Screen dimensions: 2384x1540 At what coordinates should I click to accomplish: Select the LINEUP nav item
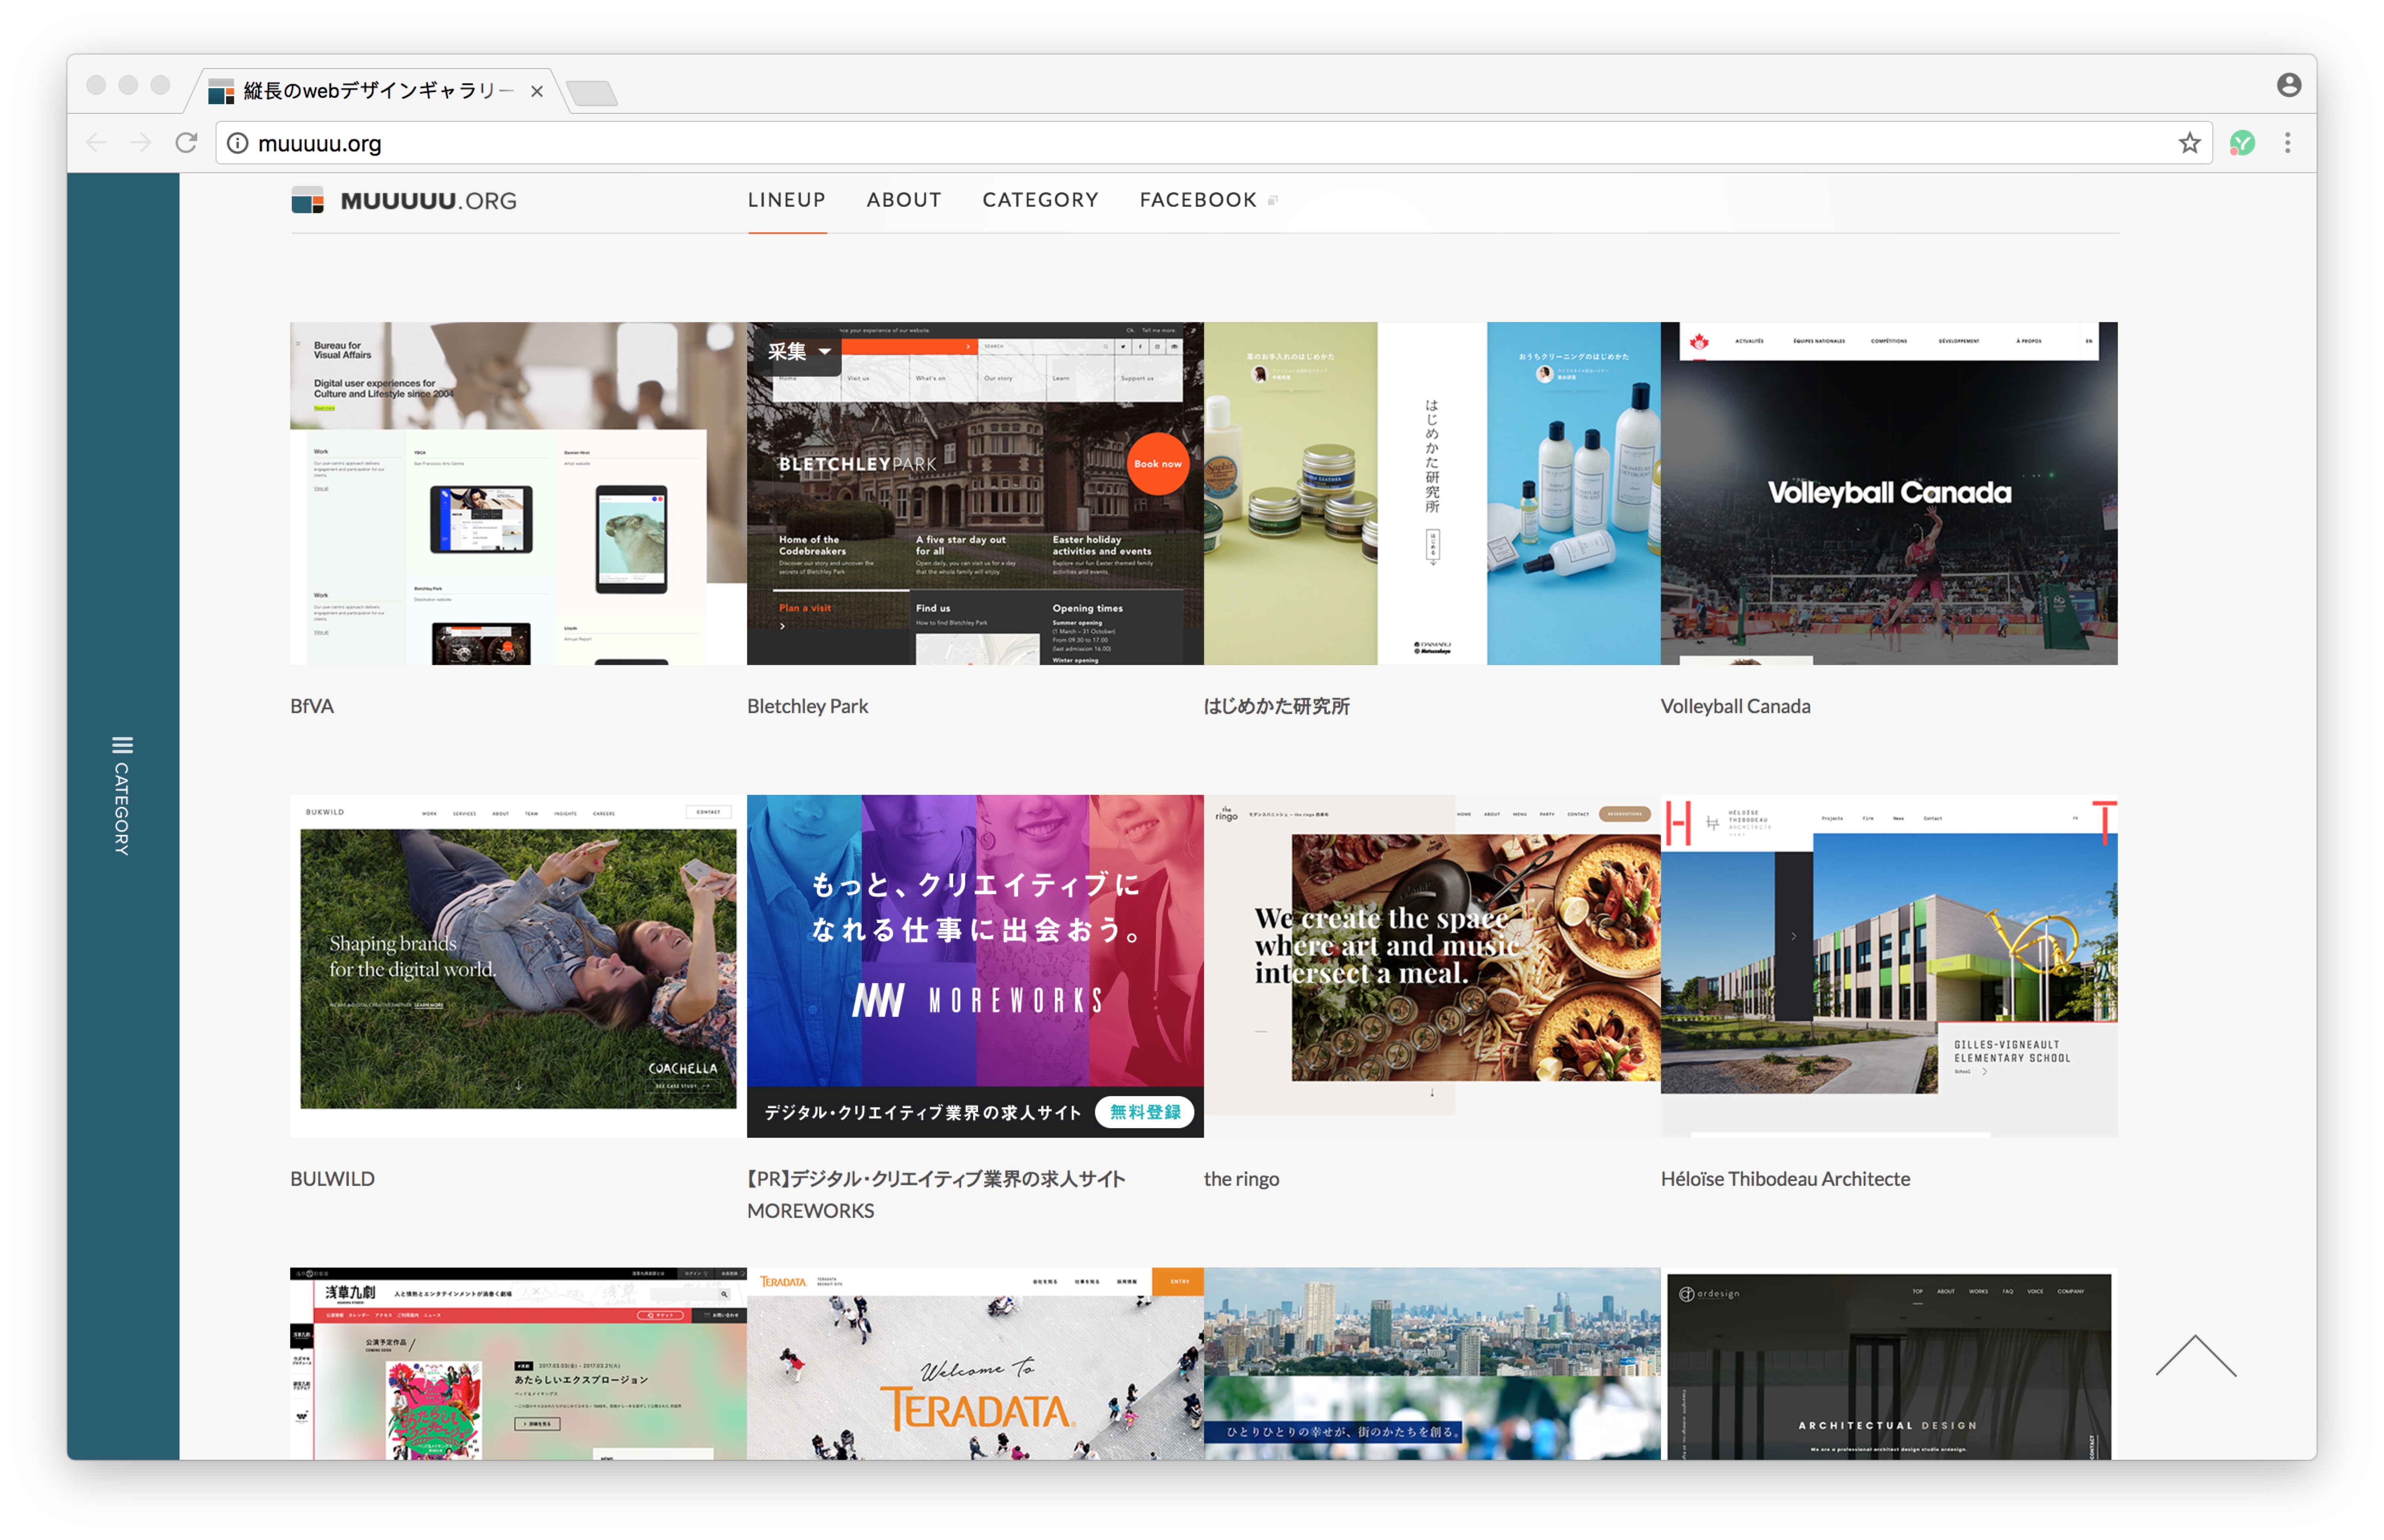pyautogui.click(x=786, y=200)
